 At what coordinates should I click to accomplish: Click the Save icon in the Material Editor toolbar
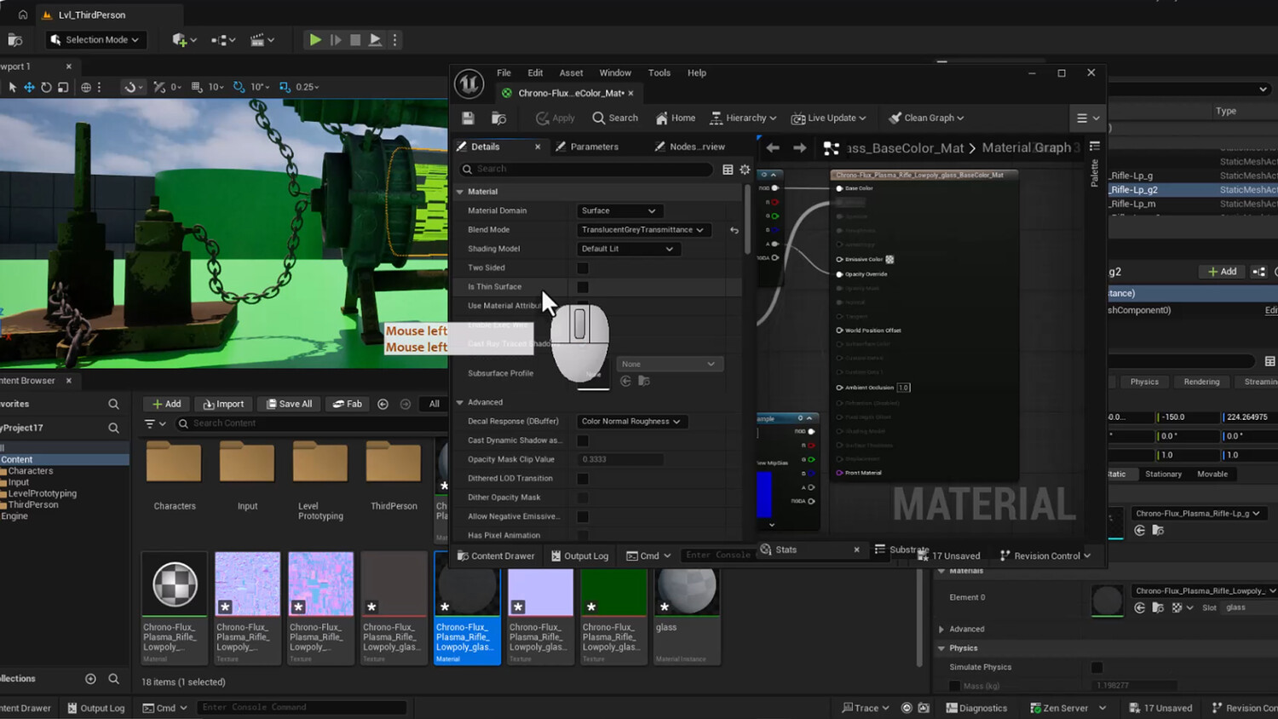click(468, 118)
